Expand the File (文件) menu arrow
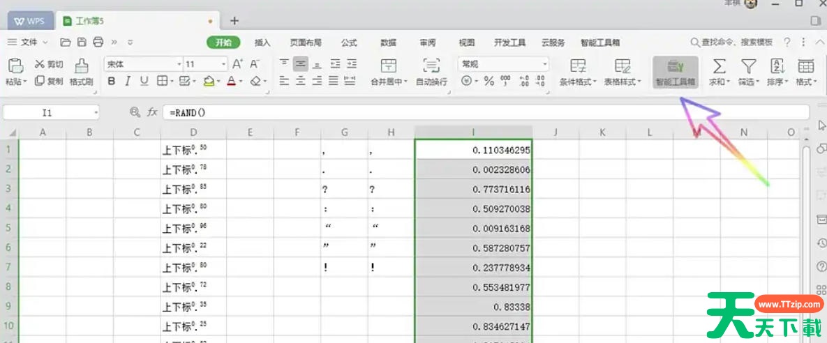Screen dimensions: 827x343 (45, 42)
